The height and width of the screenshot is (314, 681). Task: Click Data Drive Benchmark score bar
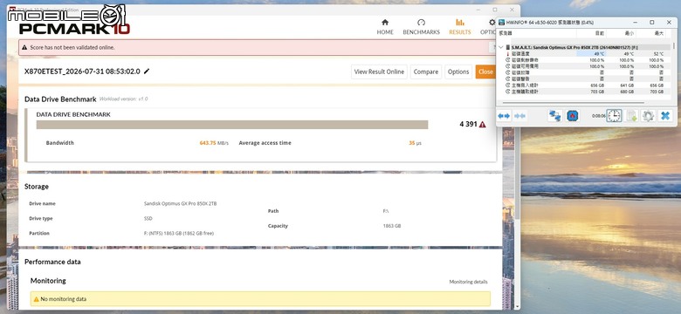232,125
